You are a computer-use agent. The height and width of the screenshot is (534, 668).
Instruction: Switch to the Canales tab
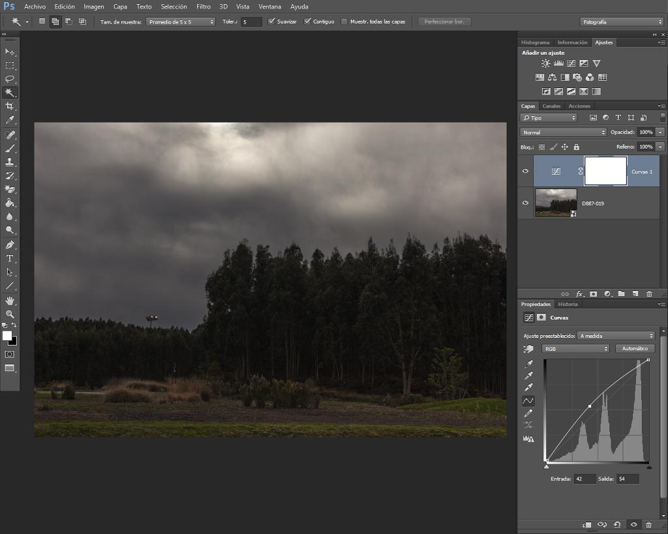[x=551, y=106]
